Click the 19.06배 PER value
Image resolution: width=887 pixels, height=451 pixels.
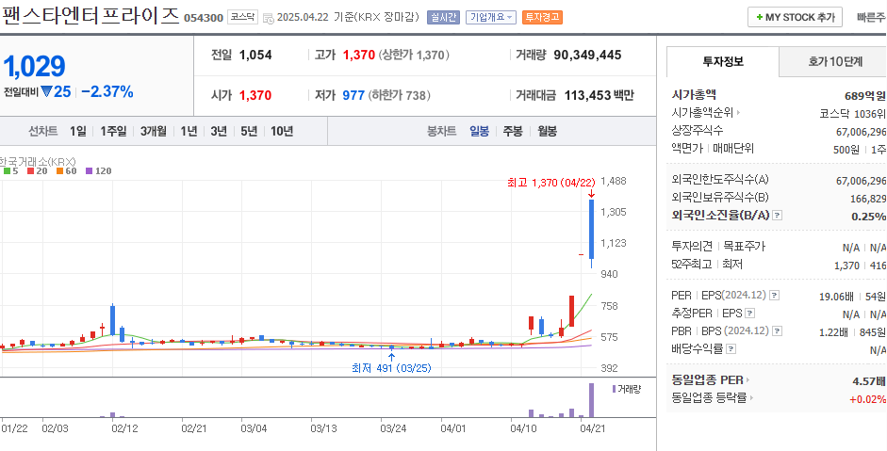(x=837, y=297)
